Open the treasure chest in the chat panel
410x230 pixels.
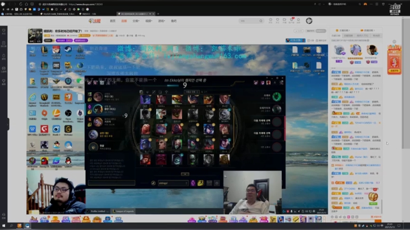[x=373, y=196]
